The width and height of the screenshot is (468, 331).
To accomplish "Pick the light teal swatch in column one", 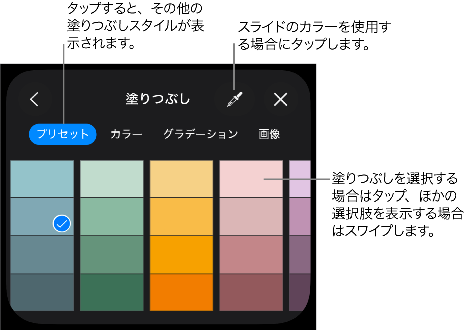I will tap(42, 179).
